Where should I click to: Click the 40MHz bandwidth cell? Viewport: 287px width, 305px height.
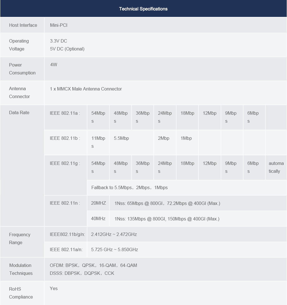(x=98, y=219)
